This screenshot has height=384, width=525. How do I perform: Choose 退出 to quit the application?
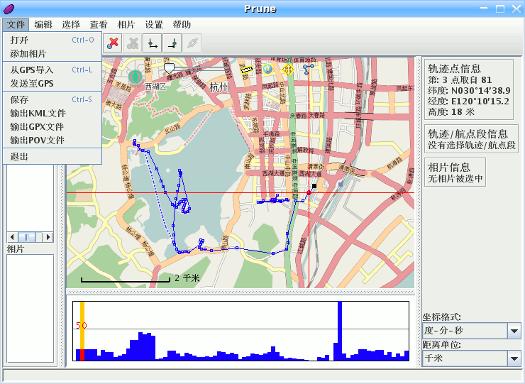20,157
